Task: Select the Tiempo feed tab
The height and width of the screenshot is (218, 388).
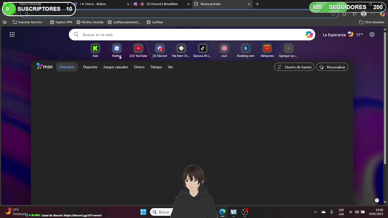Action: [156, 67]
